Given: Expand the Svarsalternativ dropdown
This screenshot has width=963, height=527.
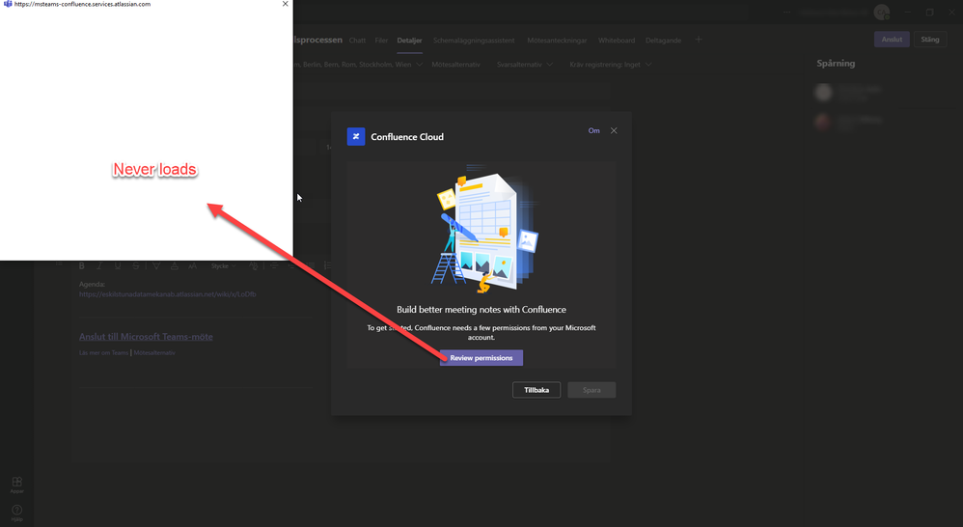Looking at the screenshot, I should coord(525,65).
